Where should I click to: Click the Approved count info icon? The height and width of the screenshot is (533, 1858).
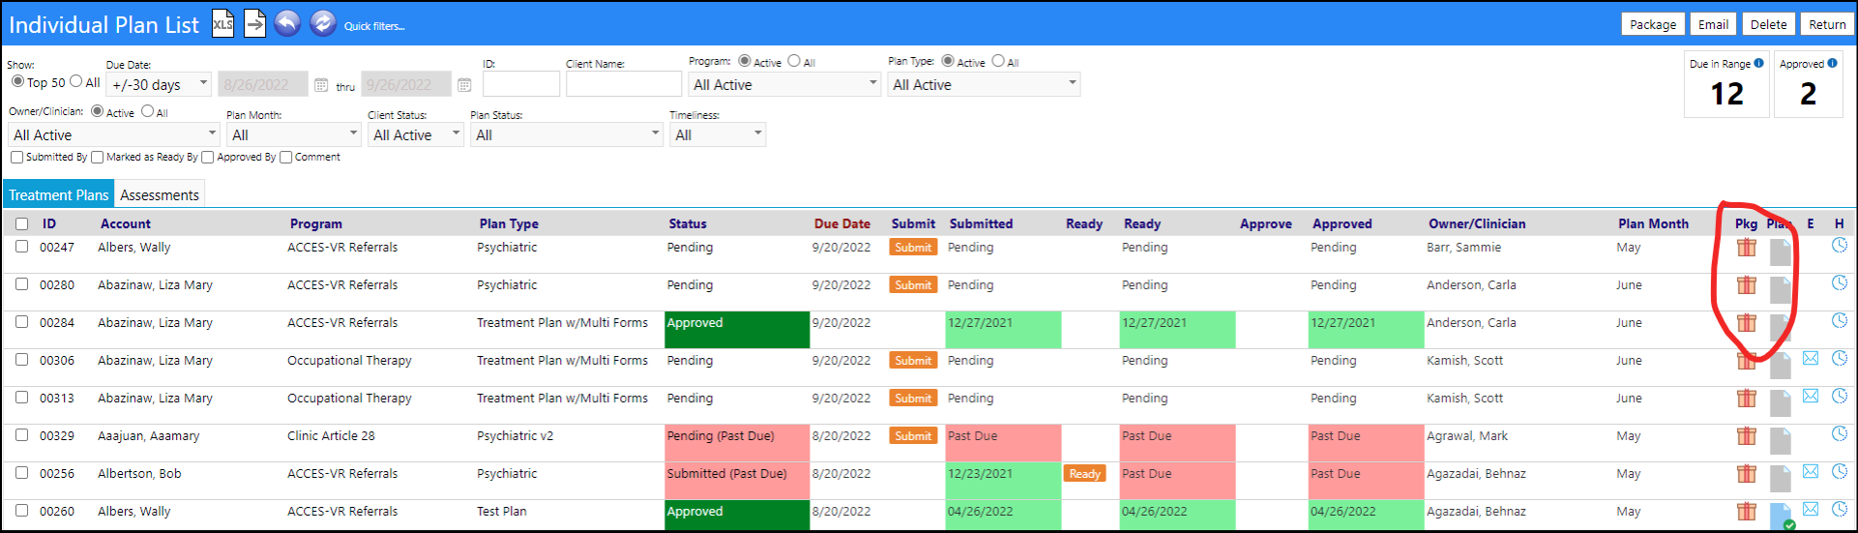[x=1832, y=64]
